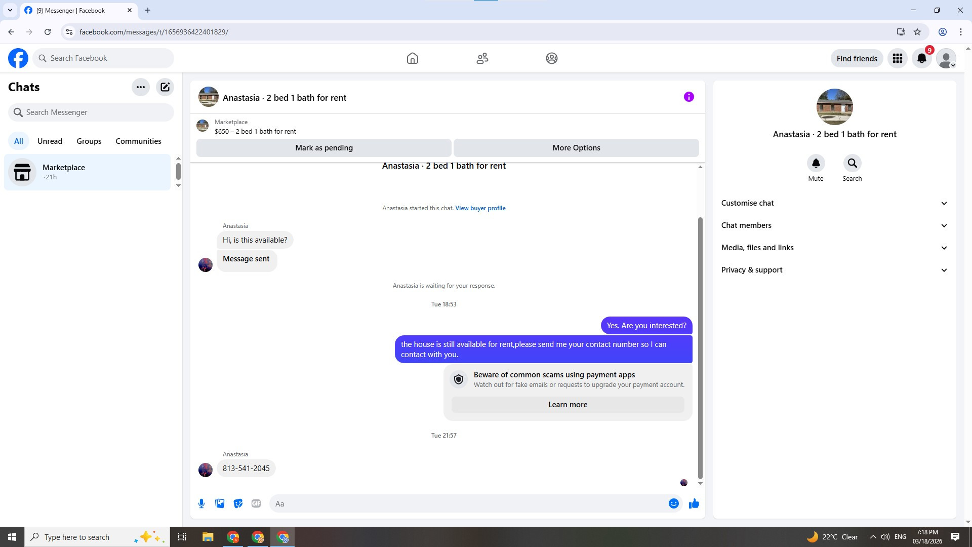
Task: Click the conversation scrollbar thumb
Action: (700, 347)
